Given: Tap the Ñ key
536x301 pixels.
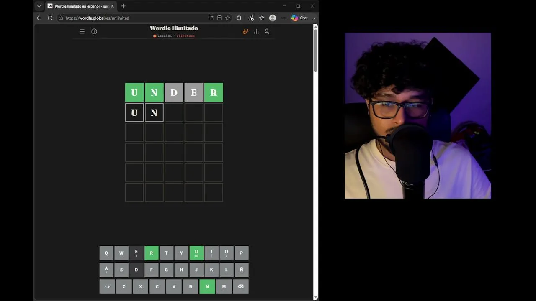Looking at the screenshot, I should click(241, 270).
